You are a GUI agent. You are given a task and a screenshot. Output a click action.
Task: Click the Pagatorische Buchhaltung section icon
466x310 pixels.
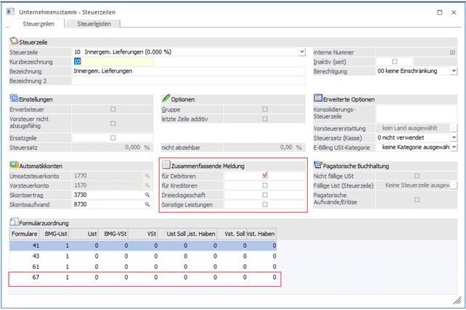[318, 165]
